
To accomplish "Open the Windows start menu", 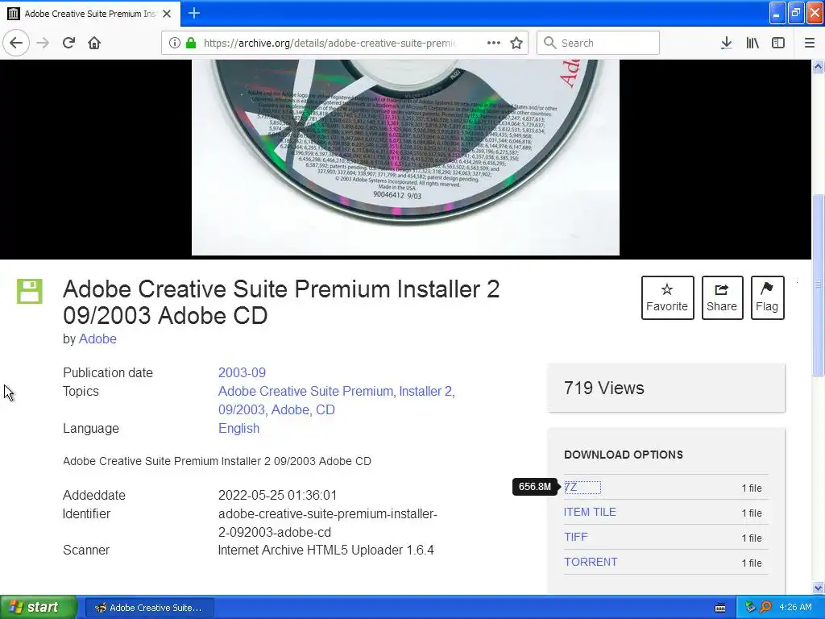I will click(x=39, y=608).
